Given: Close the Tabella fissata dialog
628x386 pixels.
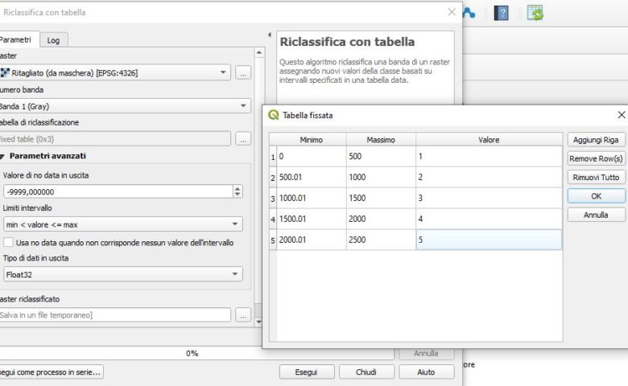Looking at the screenshot, I should 621,115.
